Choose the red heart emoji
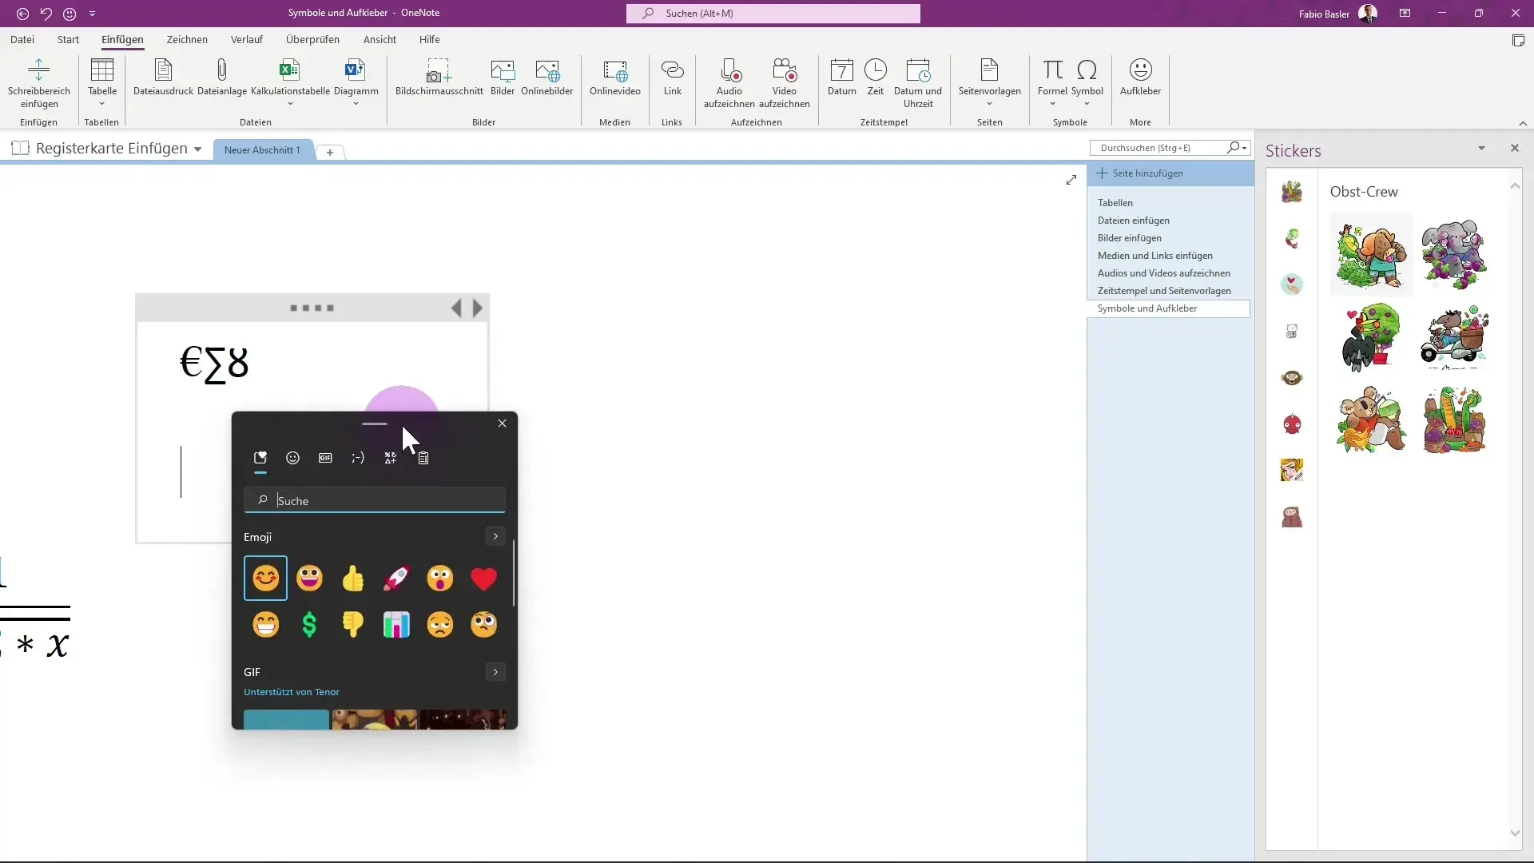1534x863 pixels. (483, 578)
